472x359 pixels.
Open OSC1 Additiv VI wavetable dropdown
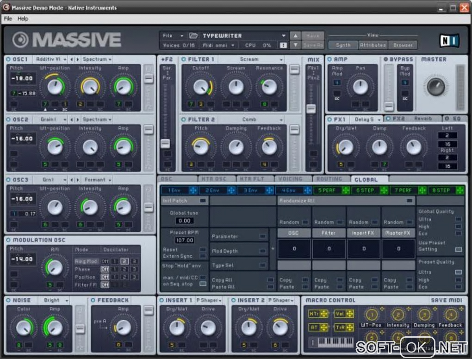click(x=50, y=59)
